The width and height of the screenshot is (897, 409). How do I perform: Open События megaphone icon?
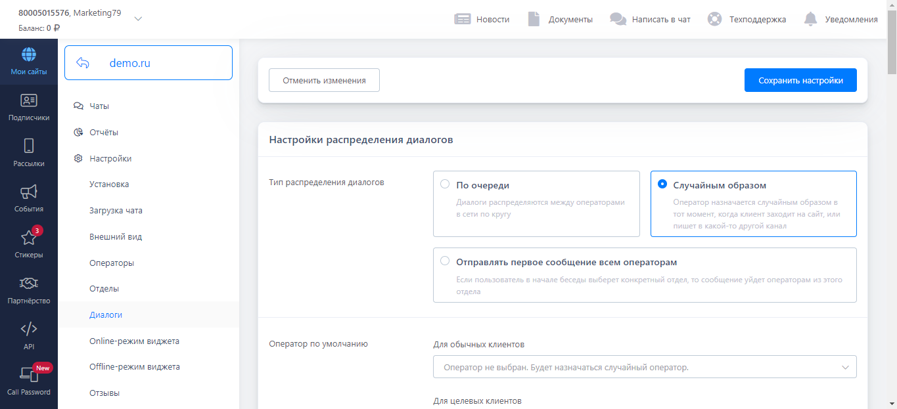[29, 192]
